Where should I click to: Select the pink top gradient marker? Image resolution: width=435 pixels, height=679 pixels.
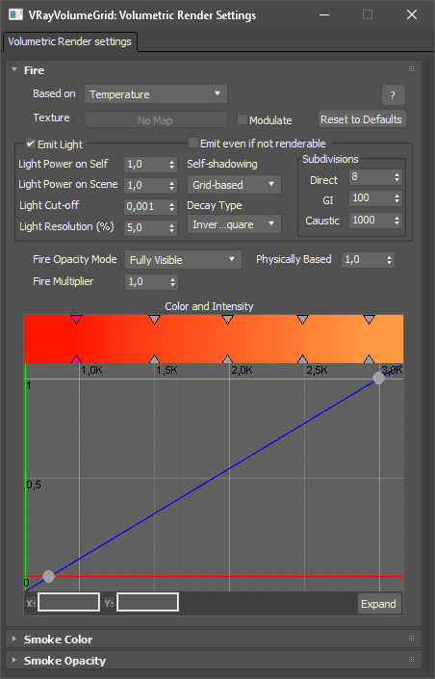pyautogui.click(x=76, y=320)
